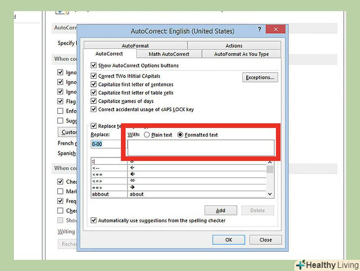
Task: Click the Custom button in background Word Options
Action: click(67, 132)
